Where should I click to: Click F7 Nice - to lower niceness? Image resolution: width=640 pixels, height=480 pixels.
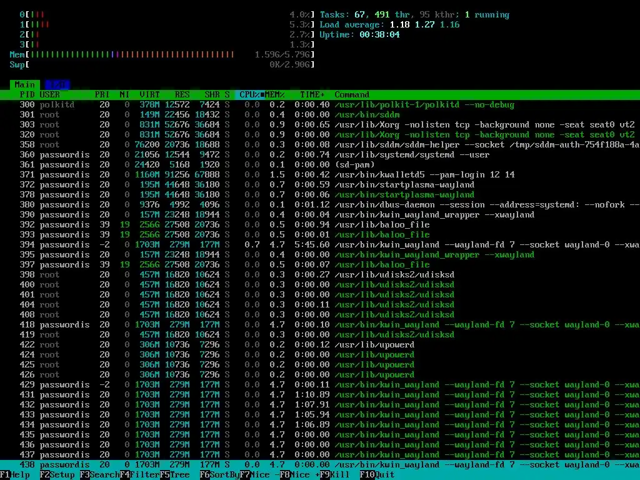(259, 475)
